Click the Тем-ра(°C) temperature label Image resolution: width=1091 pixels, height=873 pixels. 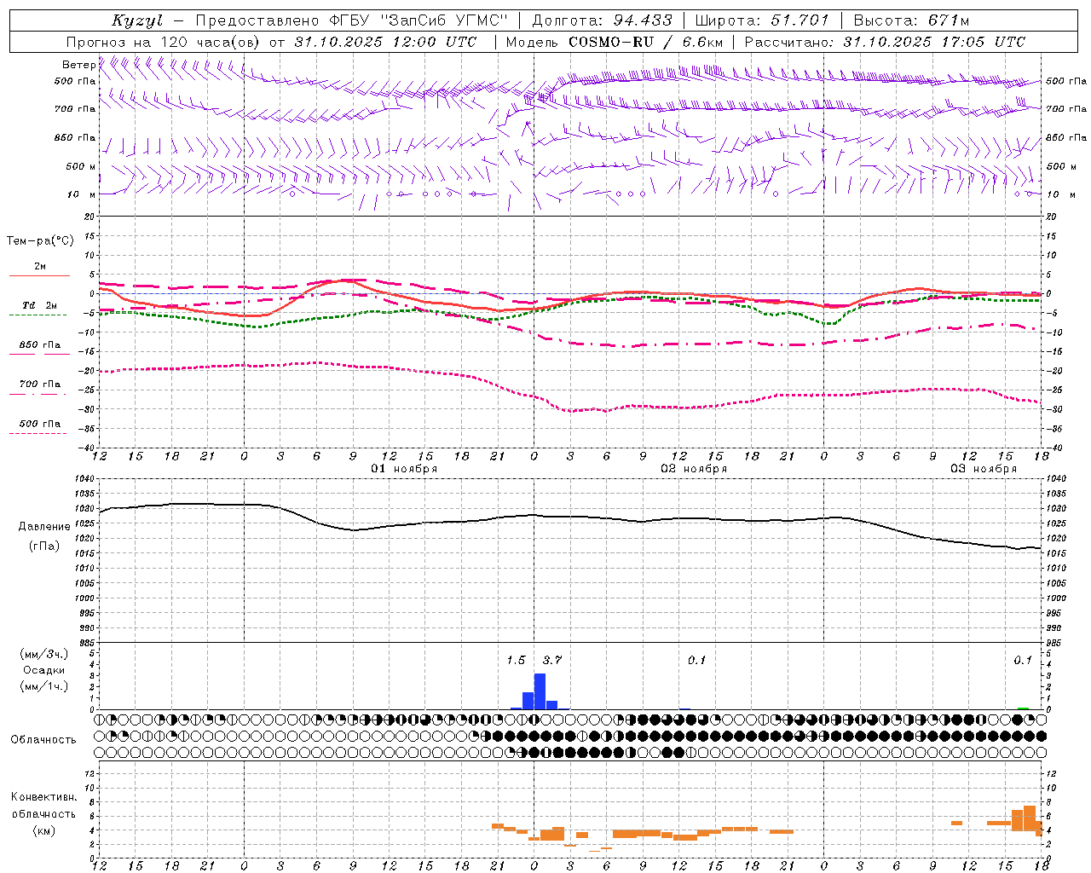point(40,241)
